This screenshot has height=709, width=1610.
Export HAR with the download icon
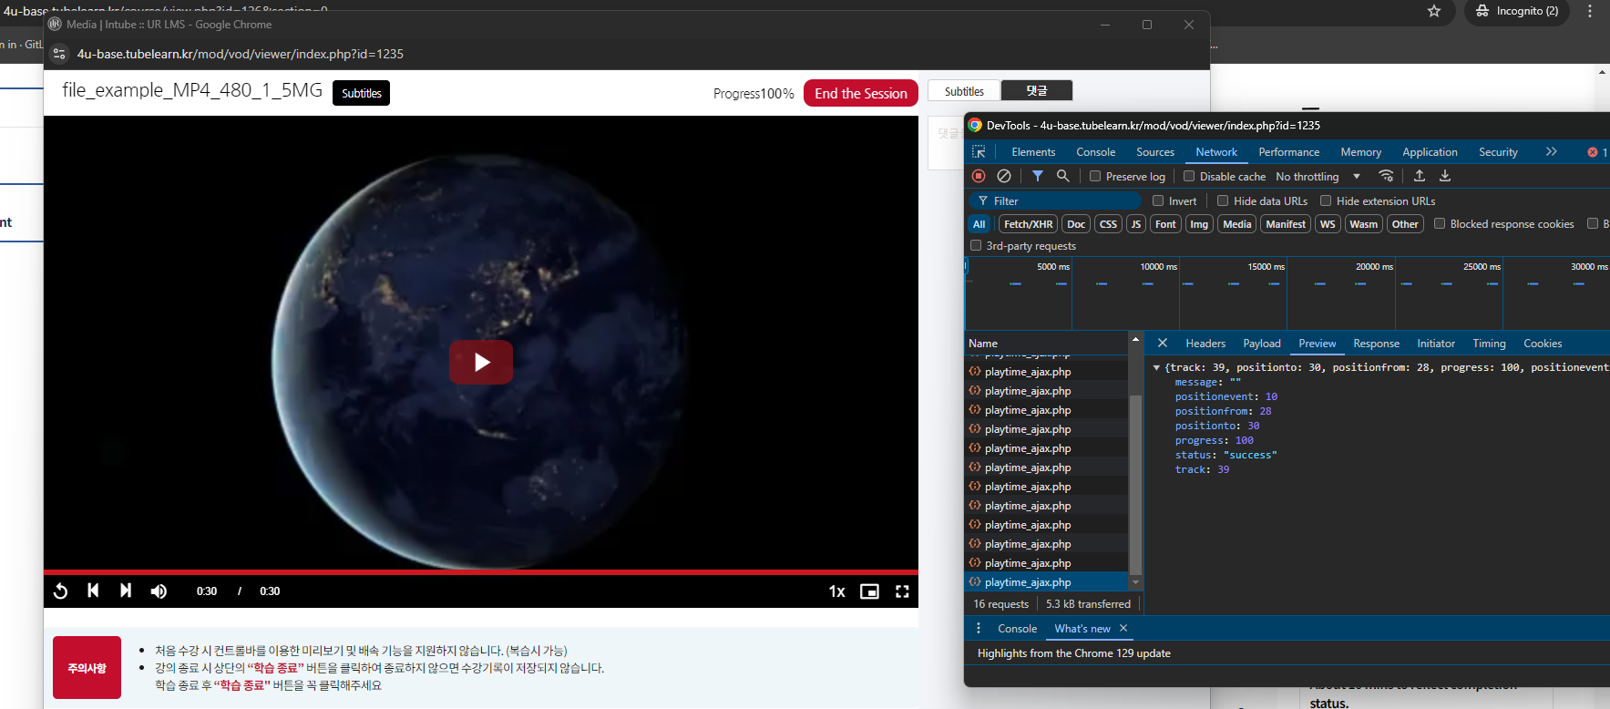click(x=1445, y=176)
